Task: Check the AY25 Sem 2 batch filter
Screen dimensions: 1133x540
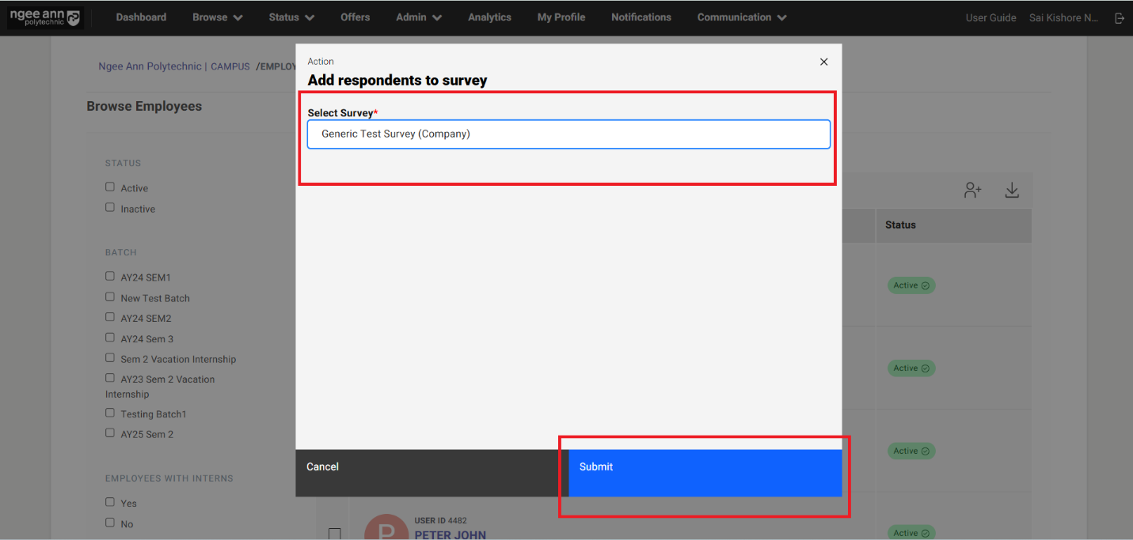Action: 110,433
